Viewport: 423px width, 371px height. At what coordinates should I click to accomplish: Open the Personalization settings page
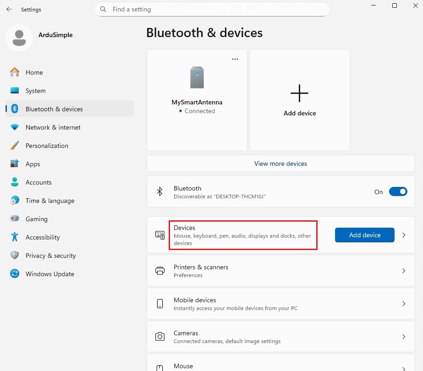tap(47, 146)
